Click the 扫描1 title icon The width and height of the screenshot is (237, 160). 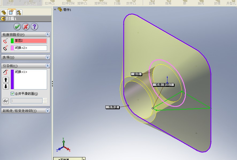point(3,19)
